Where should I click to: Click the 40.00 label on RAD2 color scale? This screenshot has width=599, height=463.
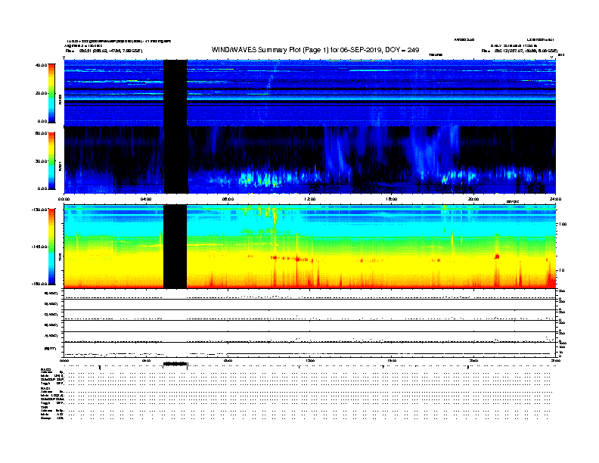pyautogui.click(x=41, y=65)
